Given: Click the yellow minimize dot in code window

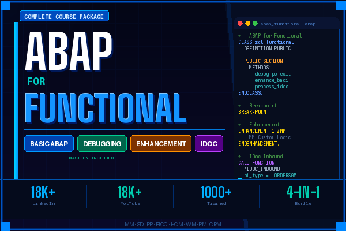Looking at the screenshot, I should (247, 24).
